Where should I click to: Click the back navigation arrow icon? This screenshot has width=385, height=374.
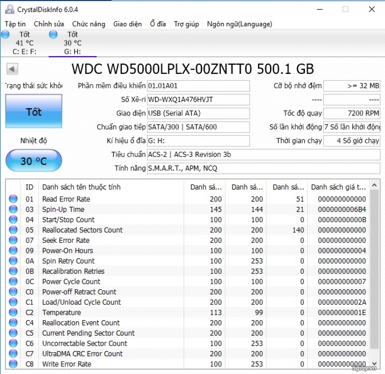12,69
